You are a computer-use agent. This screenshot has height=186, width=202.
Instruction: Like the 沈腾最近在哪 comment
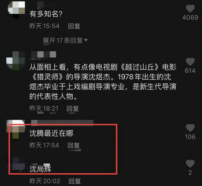click(190, 128)
